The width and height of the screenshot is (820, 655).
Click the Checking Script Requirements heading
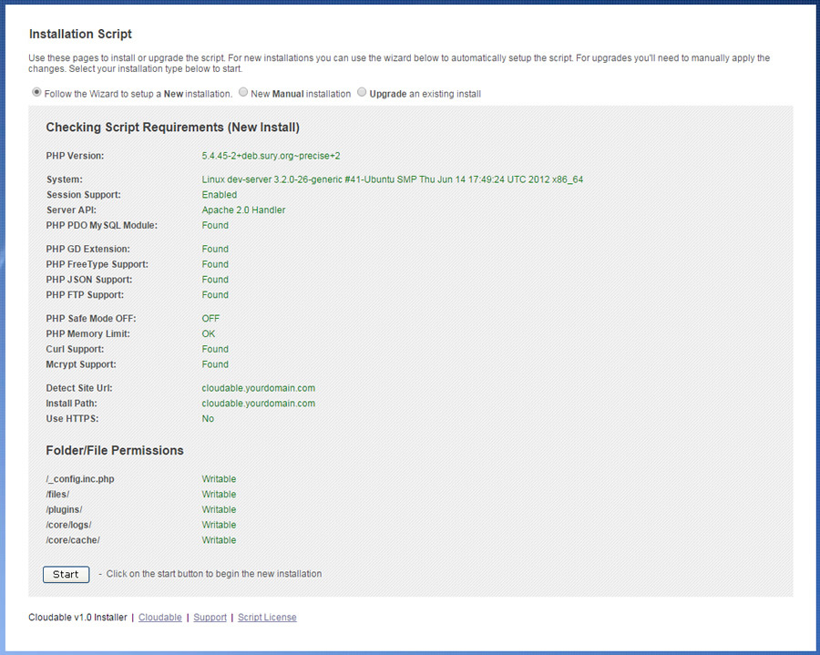[x=172, y=128]
